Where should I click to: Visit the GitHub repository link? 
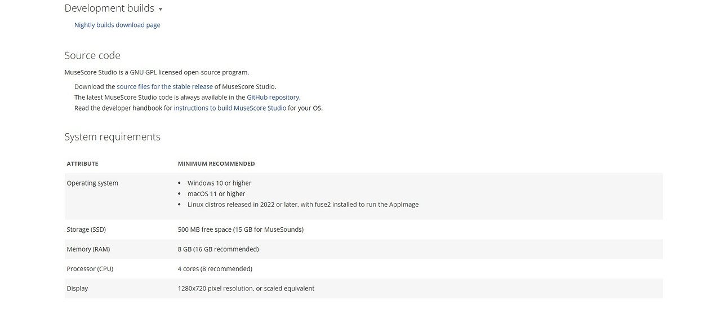pos(273,98)
